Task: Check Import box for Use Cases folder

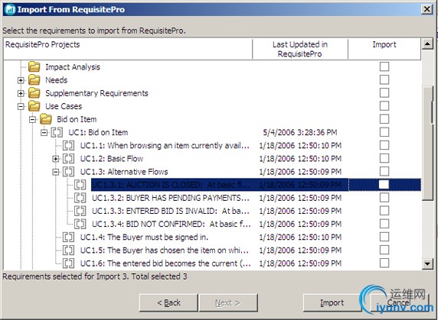Action: point(384,106)
